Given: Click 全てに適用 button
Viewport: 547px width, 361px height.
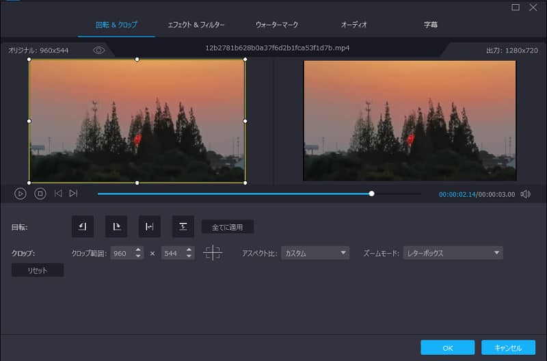Looking at the screenshot, I should (228, 227).
